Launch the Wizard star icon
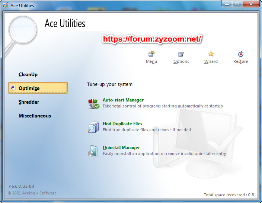Viewport: 262px width, 203px height. click(211, 54)
